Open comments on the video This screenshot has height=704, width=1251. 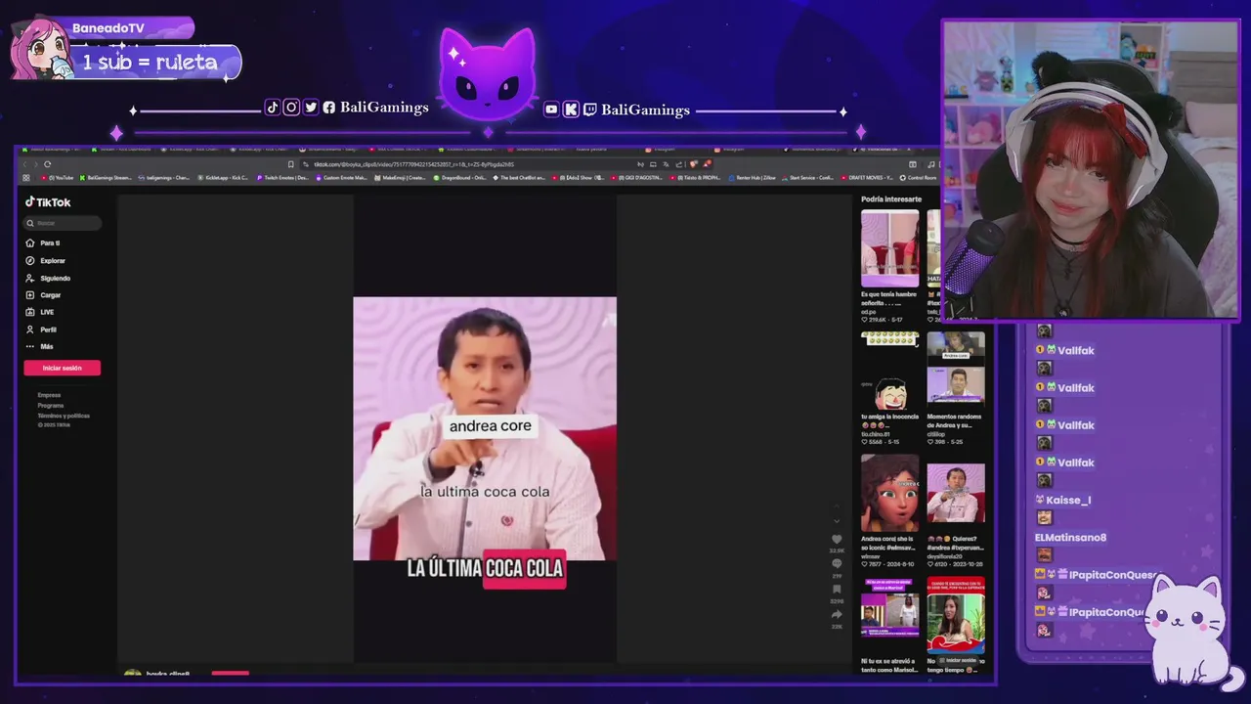[x=837, y=564]
